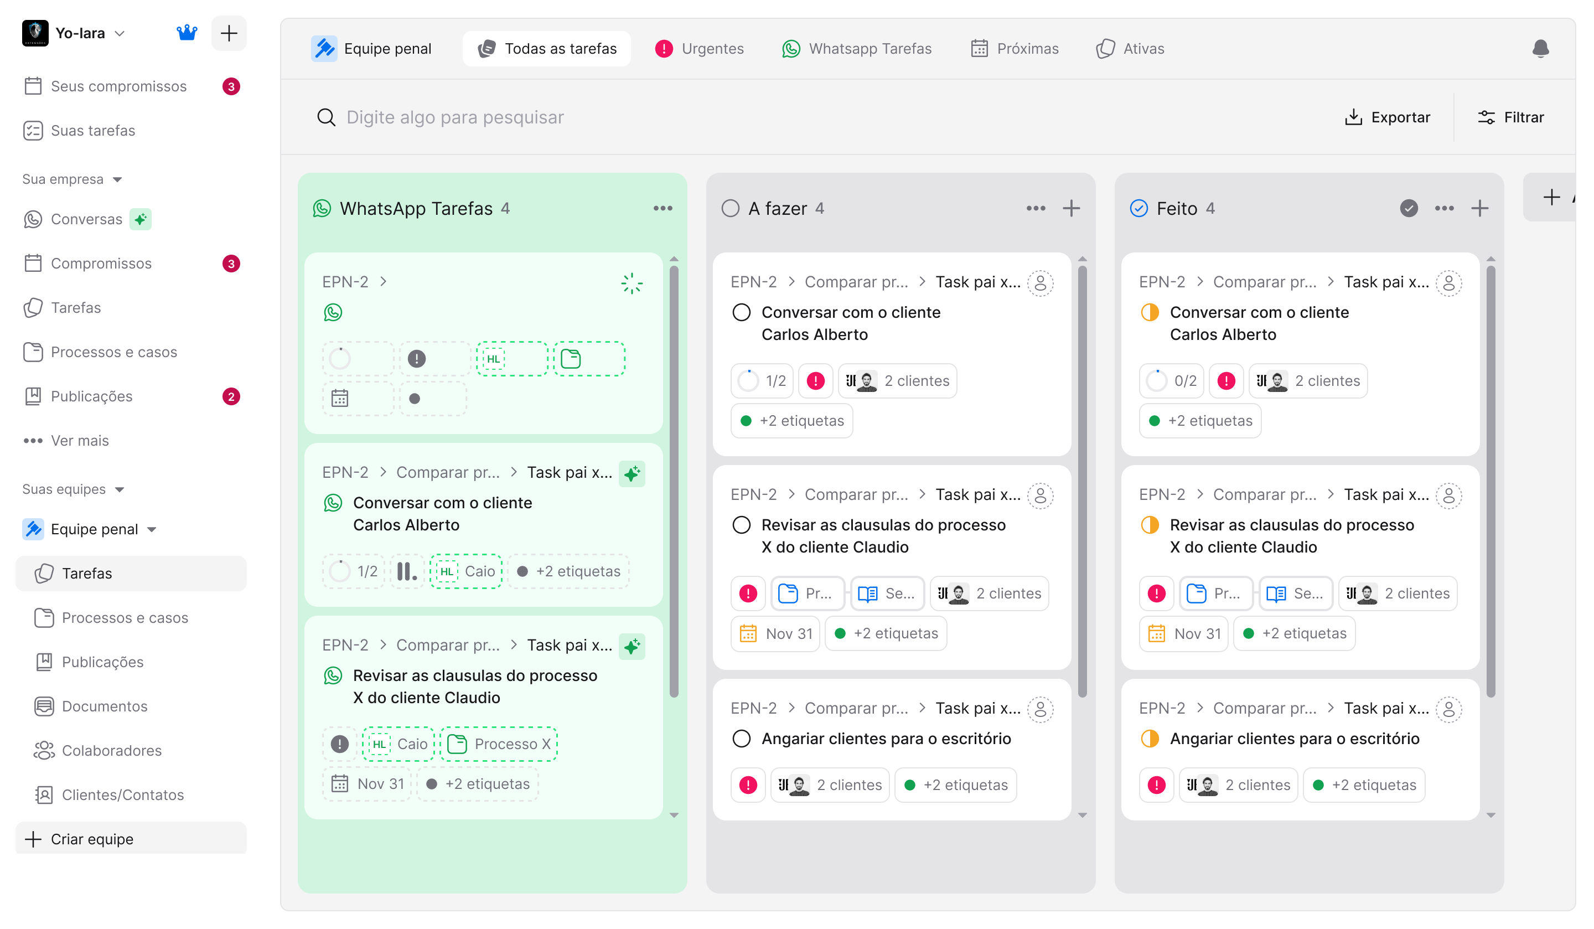Open Clientes/Contatos in sidebar
Screen dimensions: 1594x929
[x=131, y=795]
